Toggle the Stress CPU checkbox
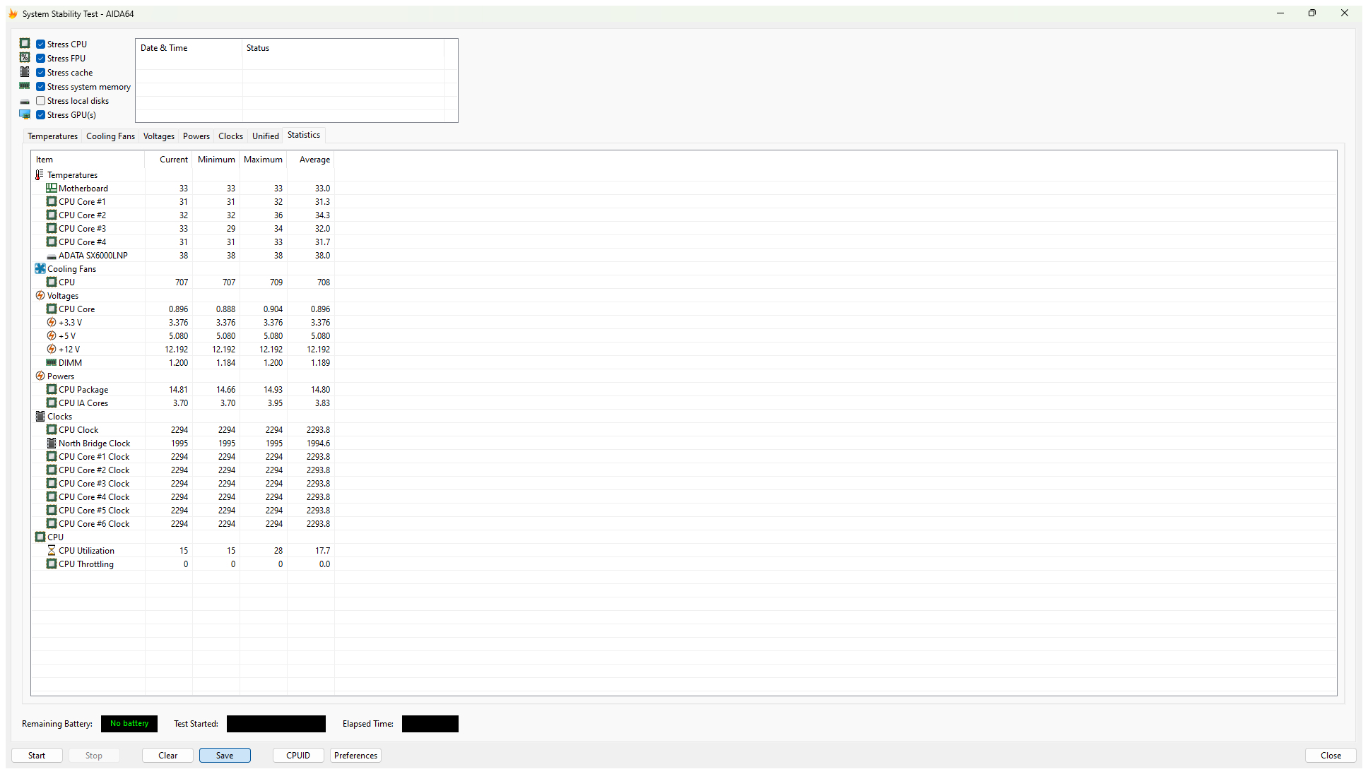1368x774 pixels. 40,44
